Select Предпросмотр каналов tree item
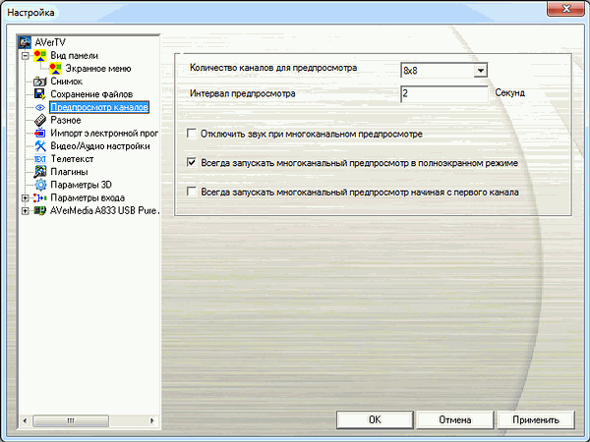Image resolution: width=590 pixels, height=442 pixels. (99, 107)
